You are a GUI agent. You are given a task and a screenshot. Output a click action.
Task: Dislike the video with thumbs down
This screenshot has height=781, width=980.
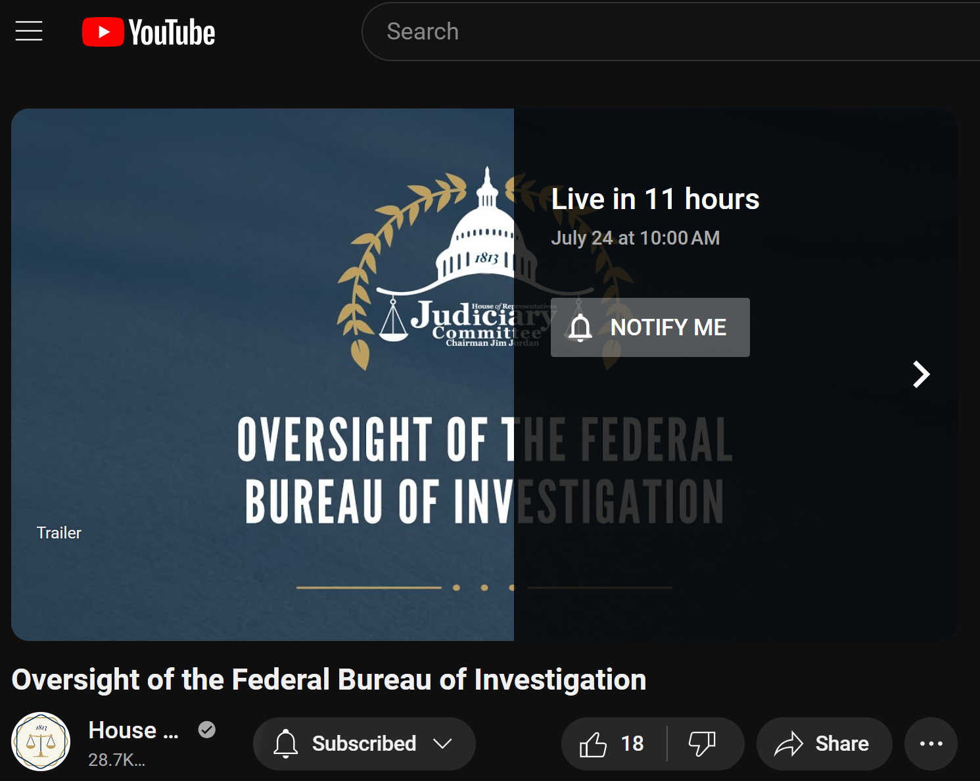pos(702,744)
